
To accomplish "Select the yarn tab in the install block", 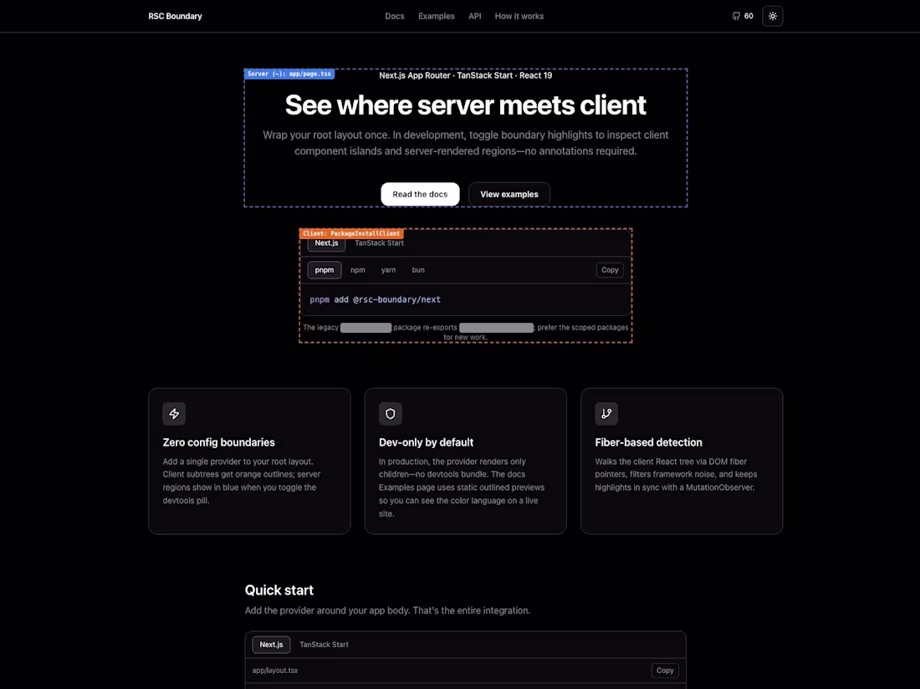I will 388,269.
